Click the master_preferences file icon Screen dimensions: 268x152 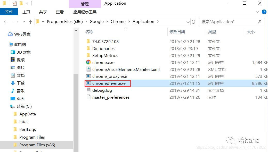tap(88, 97)
